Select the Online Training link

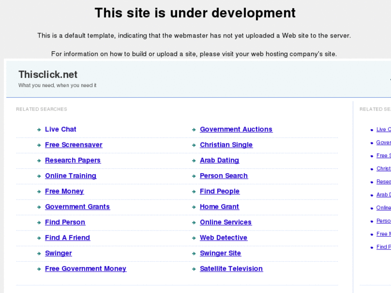coord(70,176)
